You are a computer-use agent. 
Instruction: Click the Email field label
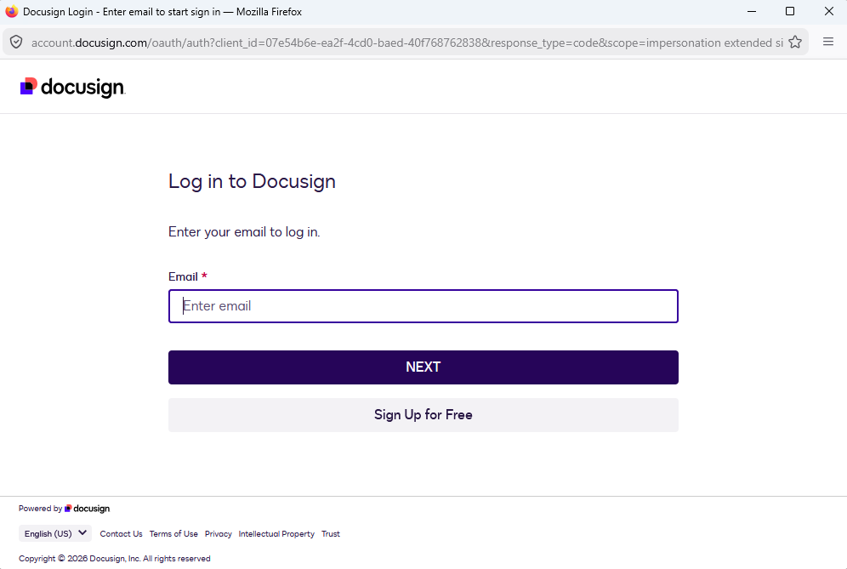[x=183, y=276]
